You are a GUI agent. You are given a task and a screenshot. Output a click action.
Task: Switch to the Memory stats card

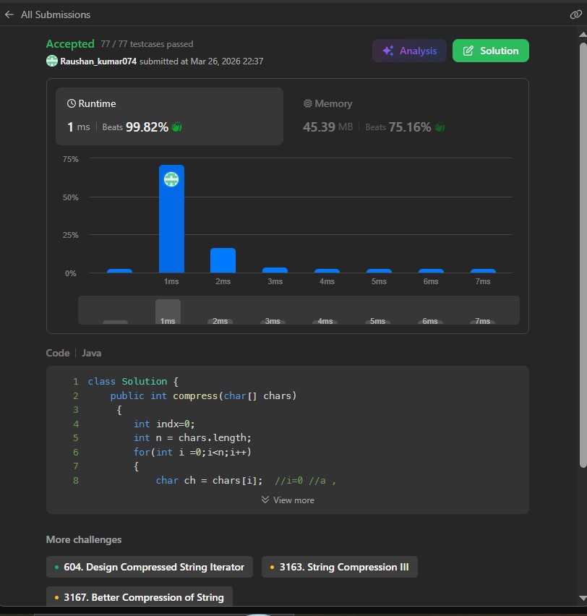coord(405,116)
